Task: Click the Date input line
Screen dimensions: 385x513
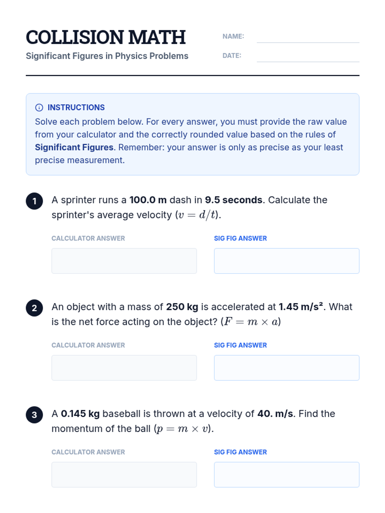Action: pos(308,57)
